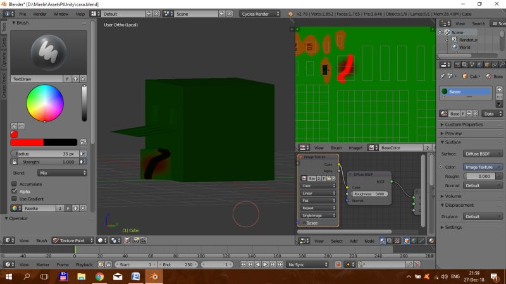This screenshot has height=284, width=506.
Task: Open the pivot point selector in viewport header
Action: [115, 240]
